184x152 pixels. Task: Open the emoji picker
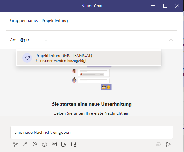pyautogui.click(x=44, y=144)
